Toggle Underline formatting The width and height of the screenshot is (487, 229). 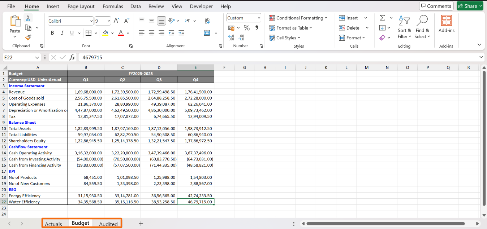[x=72, y=33]
